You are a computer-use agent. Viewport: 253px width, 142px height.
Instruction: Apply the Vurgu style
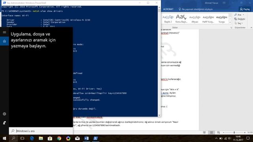point(221,19)
